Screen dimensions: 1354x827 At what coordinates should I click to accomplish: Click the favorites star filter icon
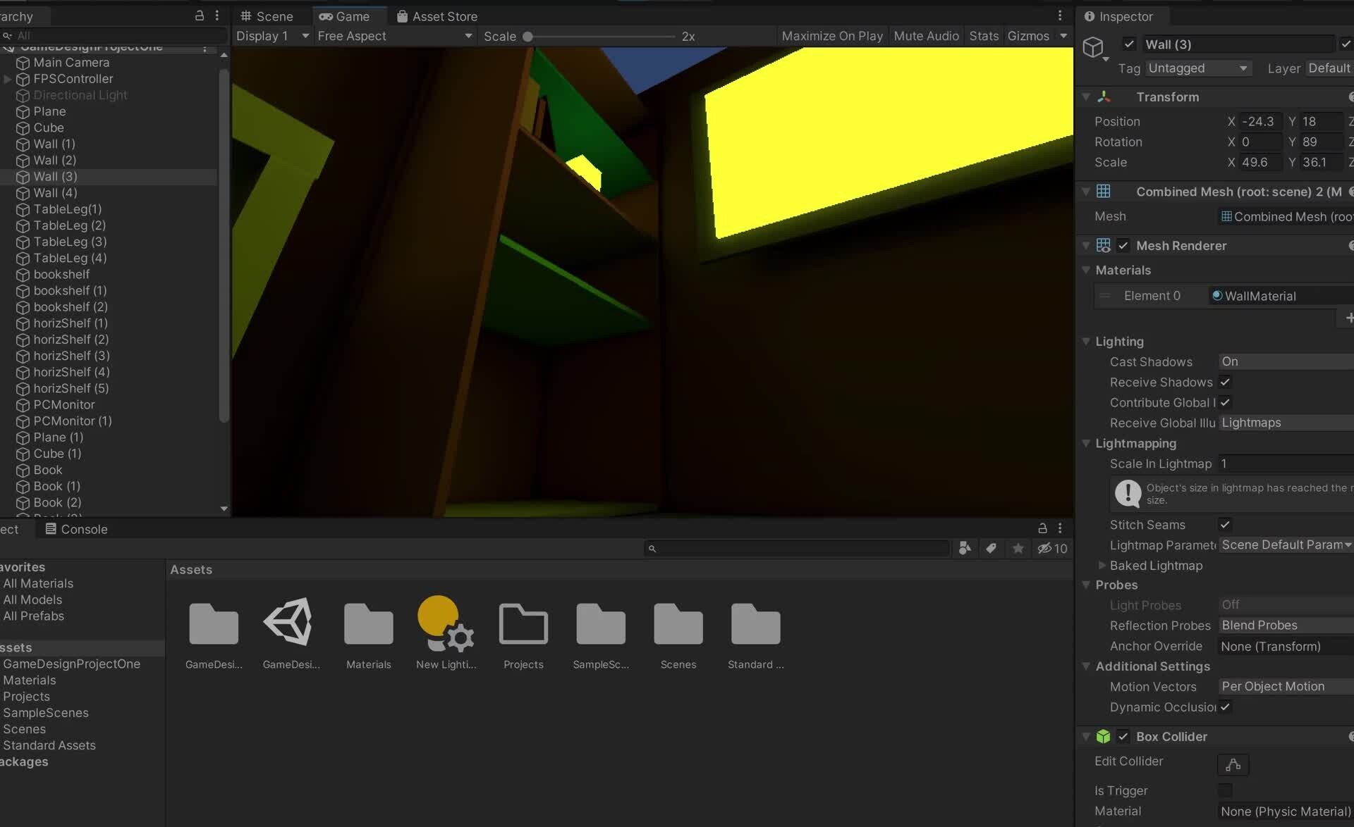point(1018,548)
